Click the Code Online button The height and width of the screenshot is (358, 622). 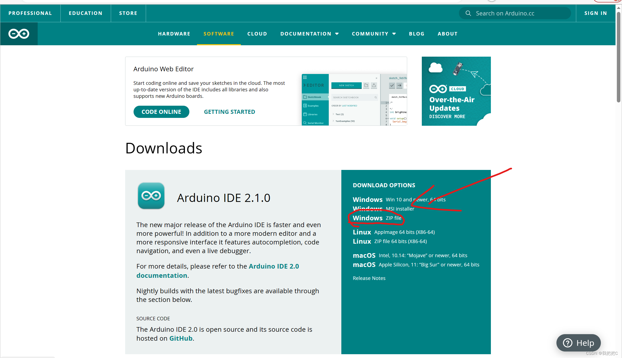point(161,112)
